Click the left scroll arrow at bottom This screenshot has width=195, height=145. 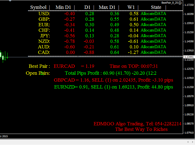point(188,142)
